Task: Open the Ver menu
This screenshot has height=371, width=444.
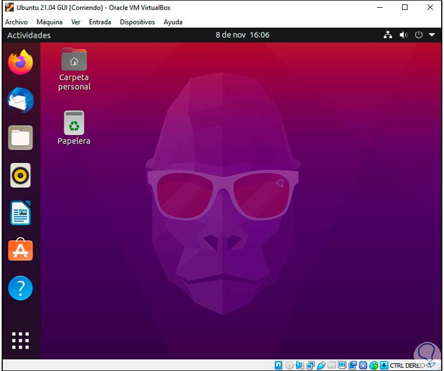Action: click(76, 22)
